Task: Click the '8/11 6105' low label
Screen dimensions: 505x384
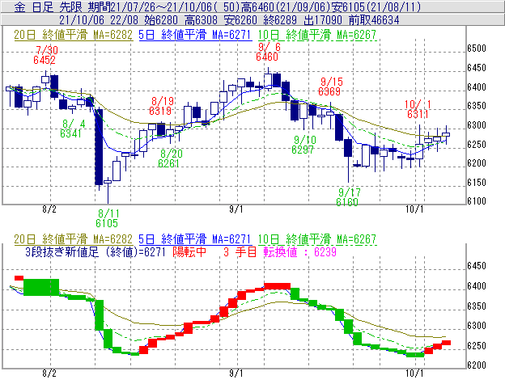Action: point(108,218)
